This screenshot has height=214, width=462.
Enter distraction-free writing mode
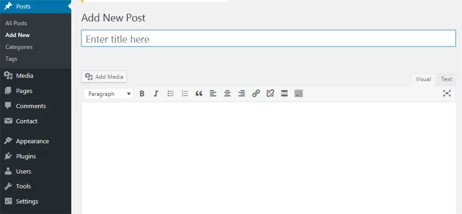point(447,93)
